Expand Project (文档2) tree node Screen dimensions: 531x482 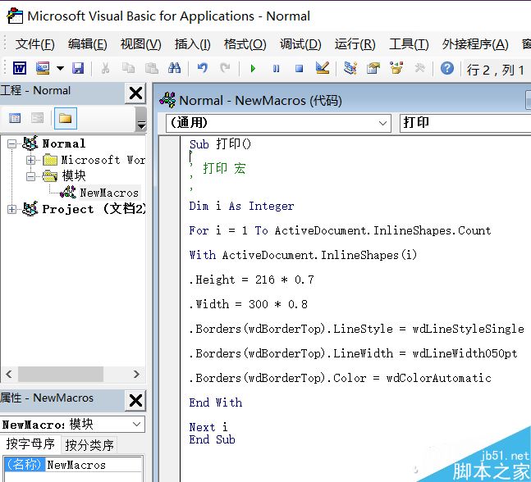11,209
